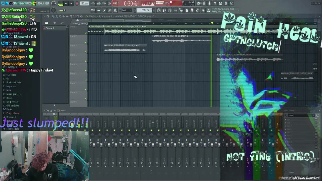
Task: Toggle the metronome icon in top toolbar
Action: tap(93, 4)
